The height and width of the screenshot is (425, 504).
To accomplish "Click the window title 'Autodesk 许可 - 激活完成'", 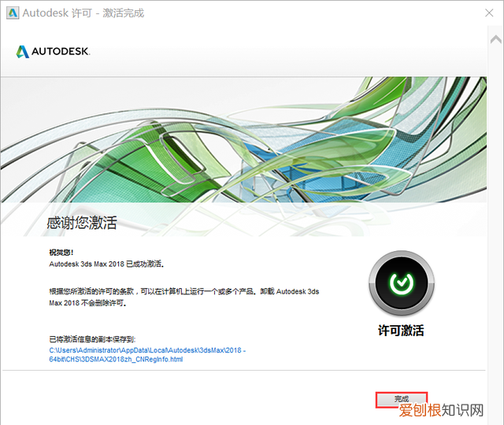I will (83, 13).
